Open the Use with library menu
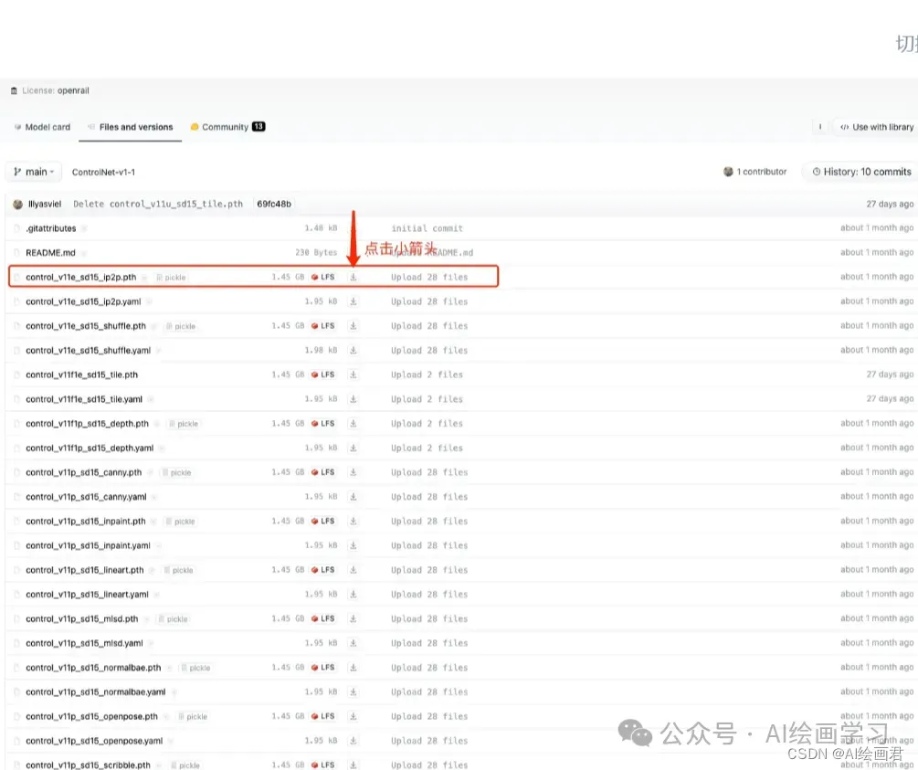 click(x=876, y=127)
